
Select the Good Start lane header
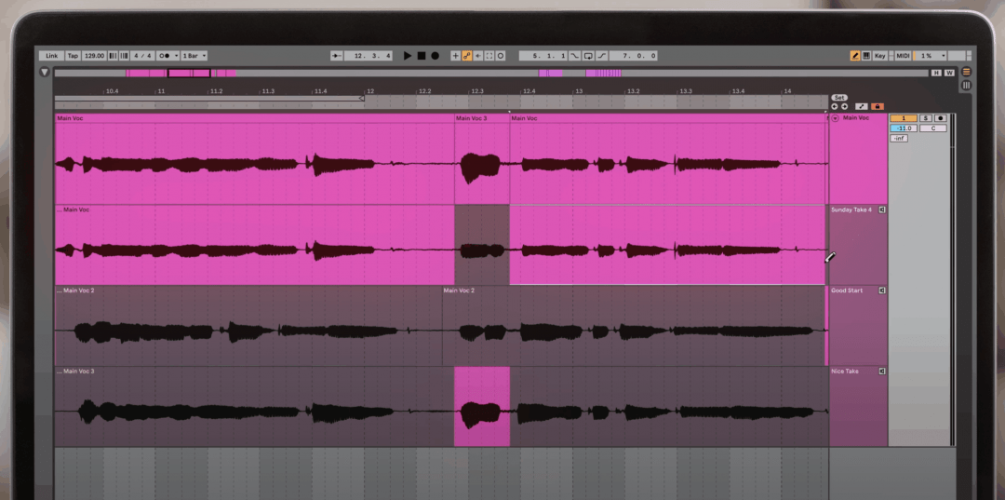pyautogui.click(x=858, y=326)
